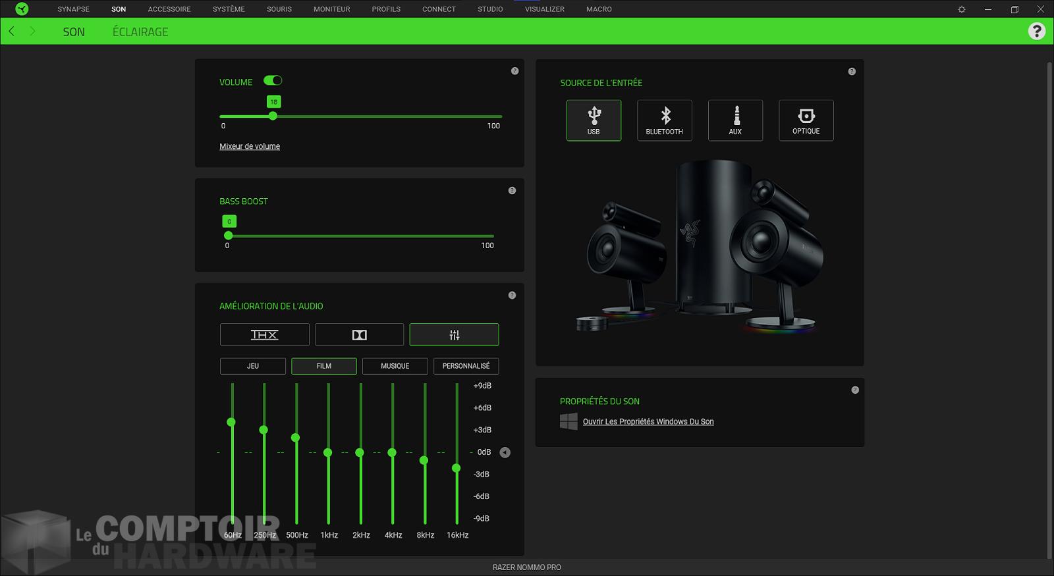The image size is (1054, 576).
Task: Open the settings gear icon
Action: (x=962, y=9)
